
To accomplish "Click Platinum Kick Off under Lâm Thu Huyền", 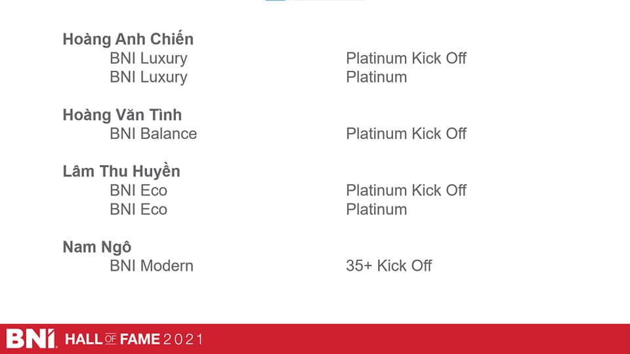I will (406, 190).
